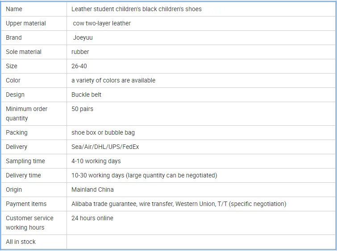The width and height of the screenshot is (337, 251).
Task: Select the 'cow two-layer leather' value cell
Action: 102,23
